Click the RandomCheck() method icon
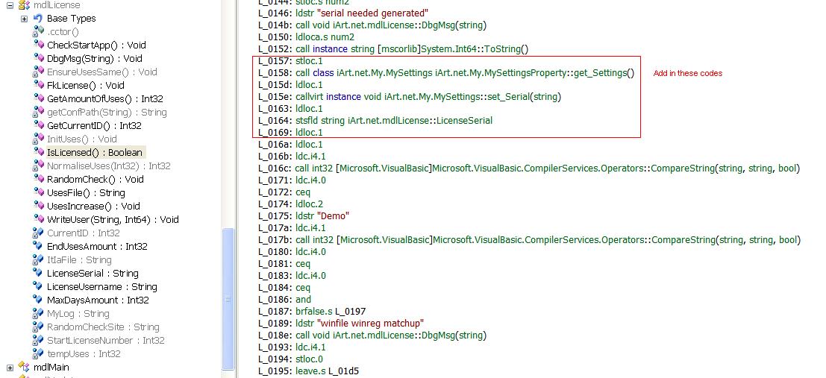This screenshot has height=378, width=826. coord(39,179)
